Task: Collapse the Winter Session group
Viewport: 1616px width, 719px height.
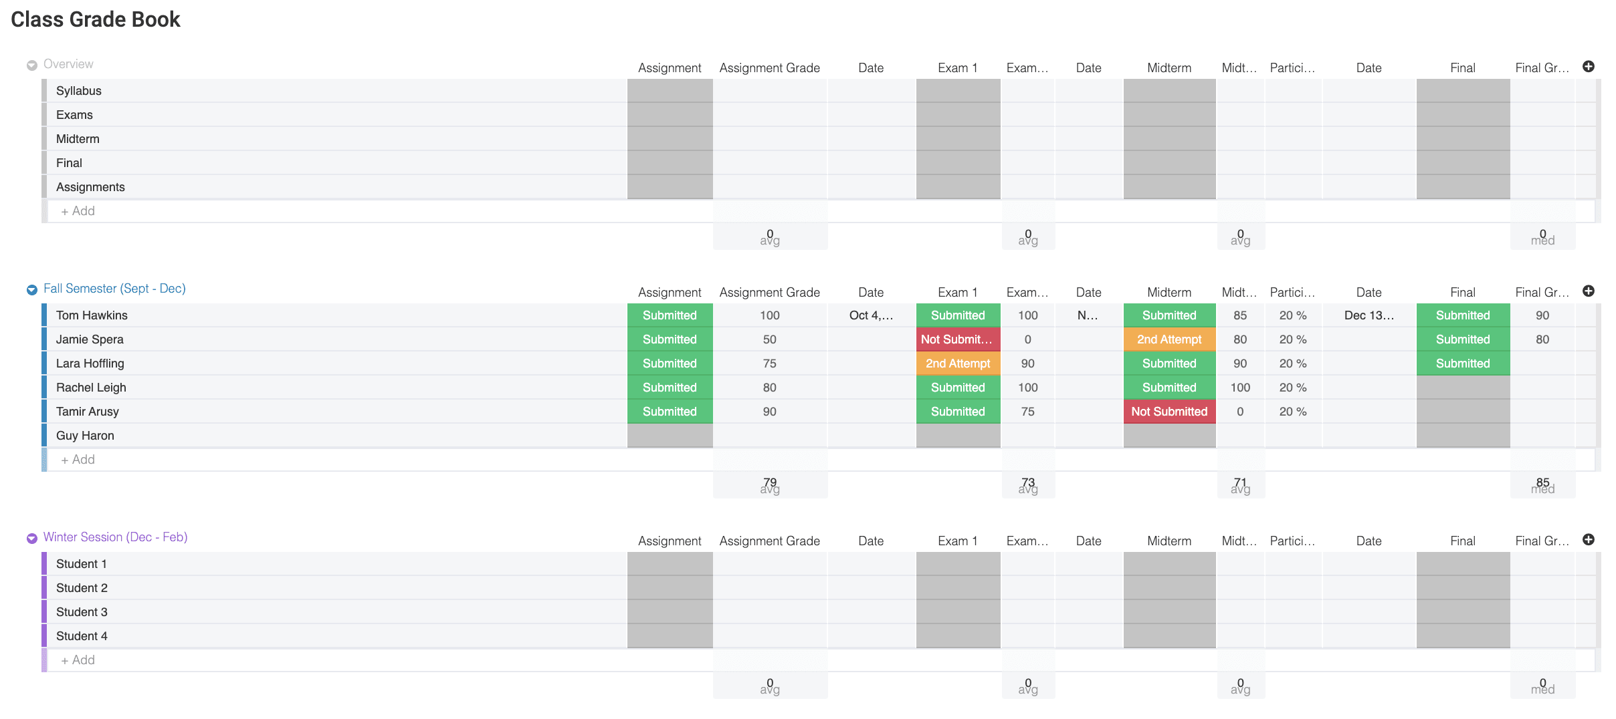Action: click(31, 538)
